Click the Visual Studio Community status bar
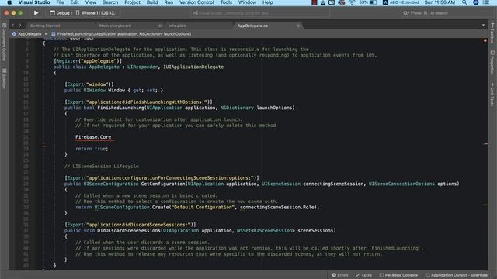This screenshot has width=497, height=279. click(x=260, y=13)
